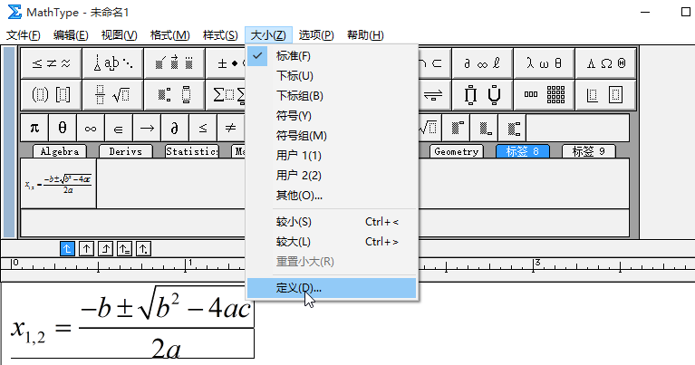Click the ruler at mark 3
Viewport: 695px width, 365px height.
[534, 264]
